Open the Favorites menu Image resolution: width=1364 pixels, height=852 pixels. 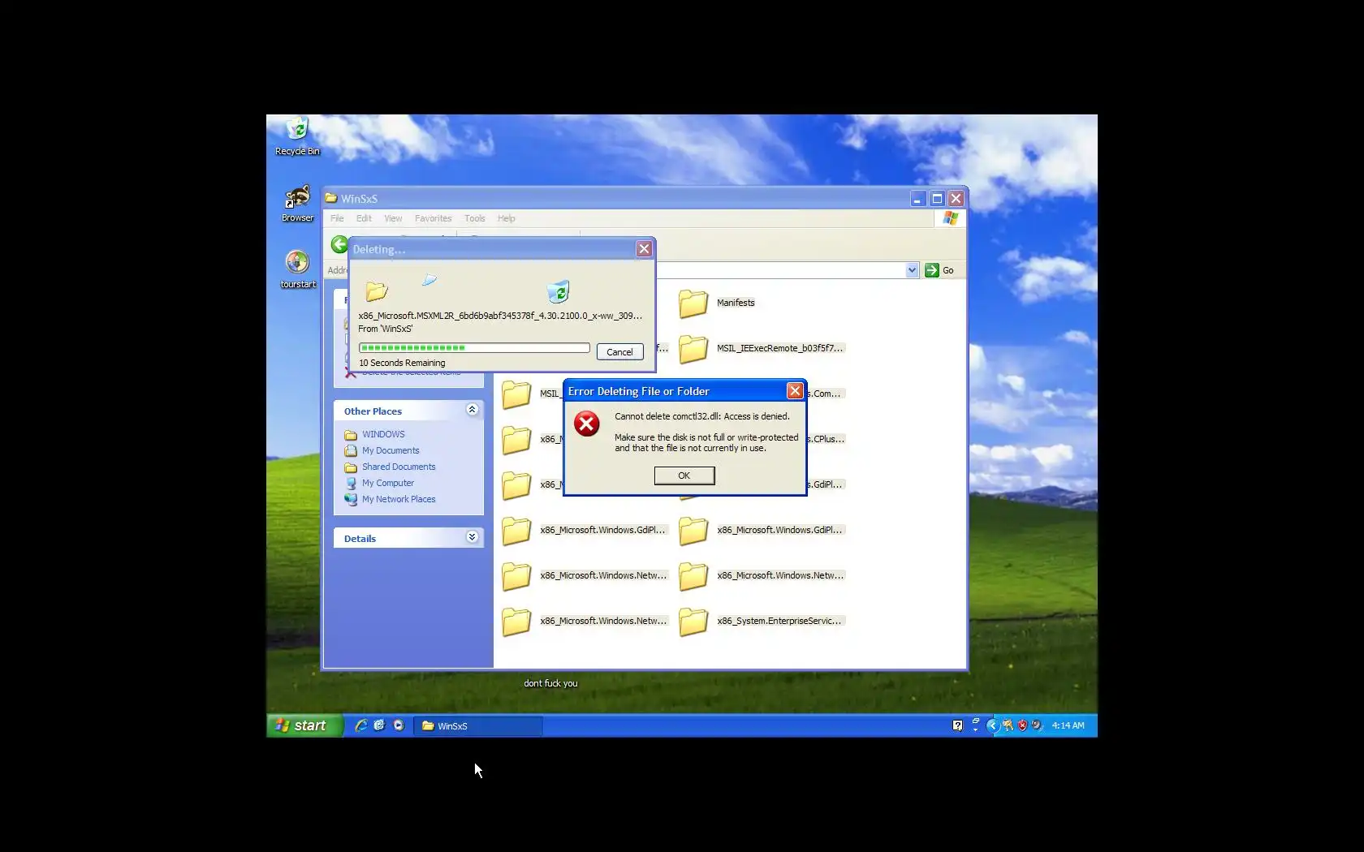pos(433,218)
